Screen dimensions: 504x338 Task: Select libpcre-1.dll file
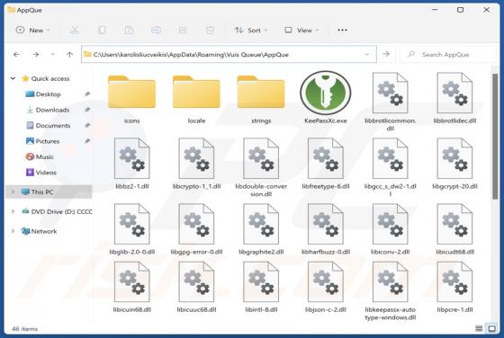coord(454,288)
